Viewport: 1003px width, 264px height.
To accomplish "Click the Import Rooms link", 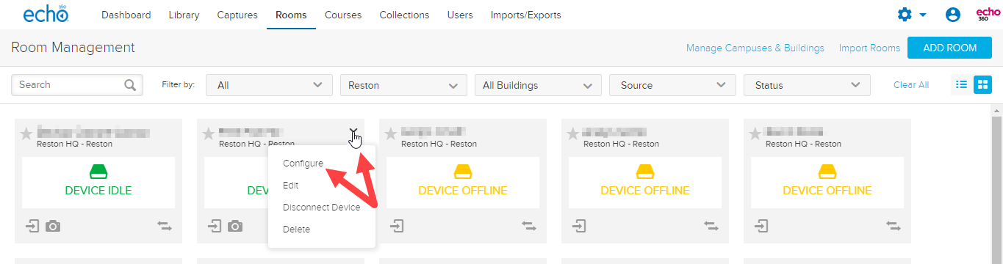I will pos(869,48).
